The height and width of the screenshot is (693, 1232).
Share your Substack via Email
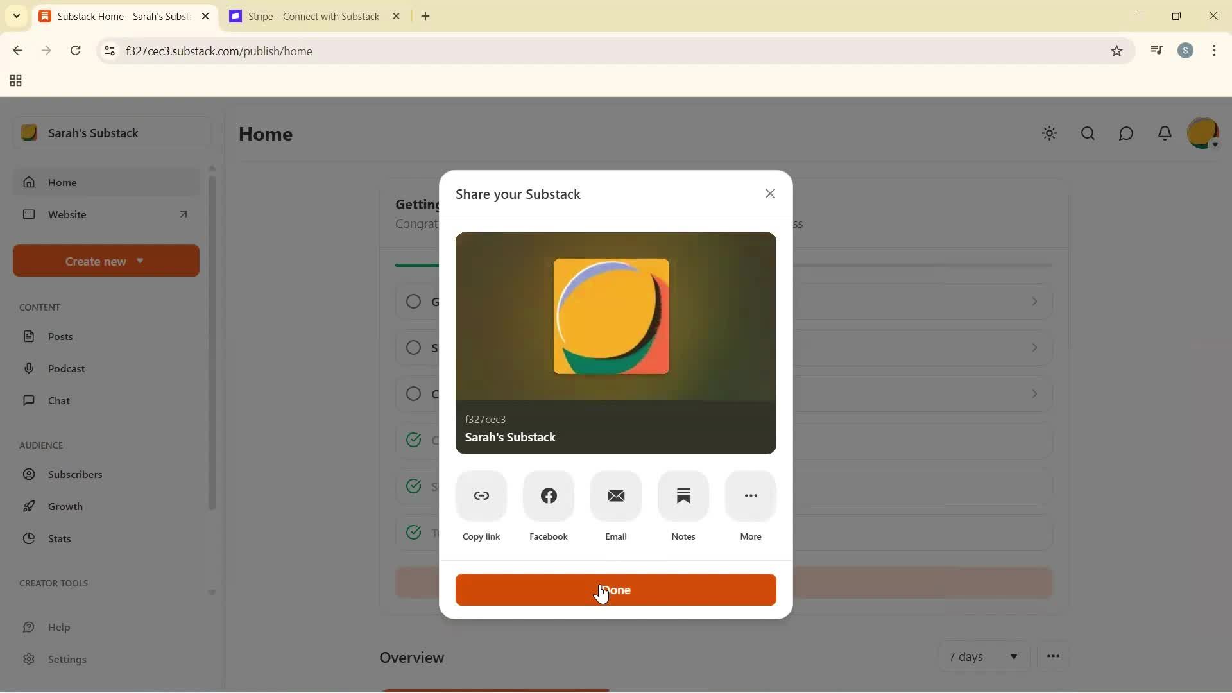pos(615,496)
